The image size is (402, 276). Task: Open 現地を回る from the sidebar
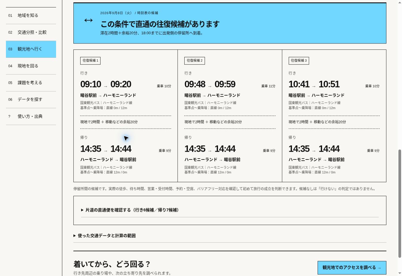[31, 66]
